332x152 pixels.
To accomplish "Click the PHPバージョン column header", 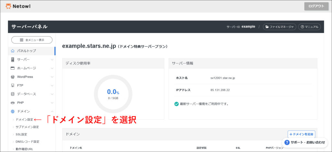I will (x=275, y=148).
